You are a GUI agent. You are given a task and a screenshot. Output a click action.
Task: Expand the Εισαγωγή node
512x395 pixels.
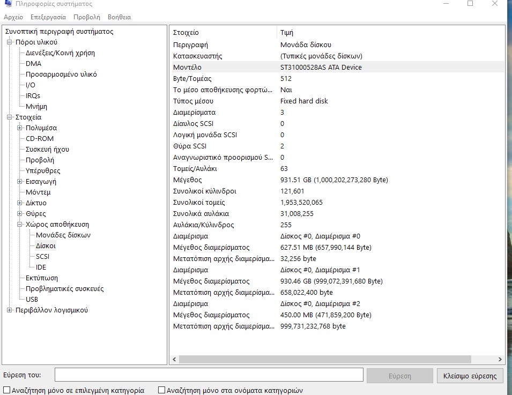20,182
